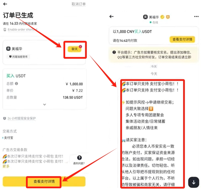Tap the 平台提示 notice banner text

click(154, 55)
